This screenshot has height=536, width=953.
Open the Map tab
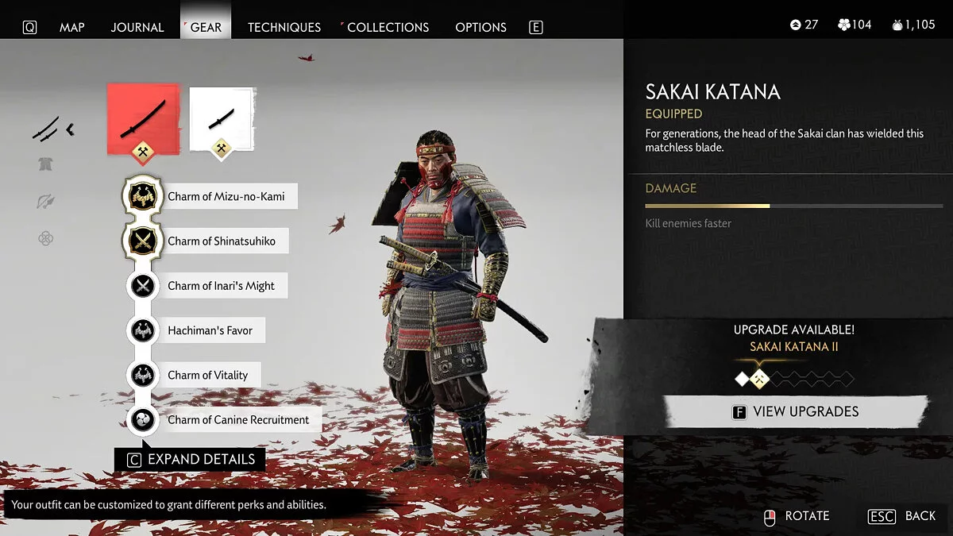[x=72, y=27]
